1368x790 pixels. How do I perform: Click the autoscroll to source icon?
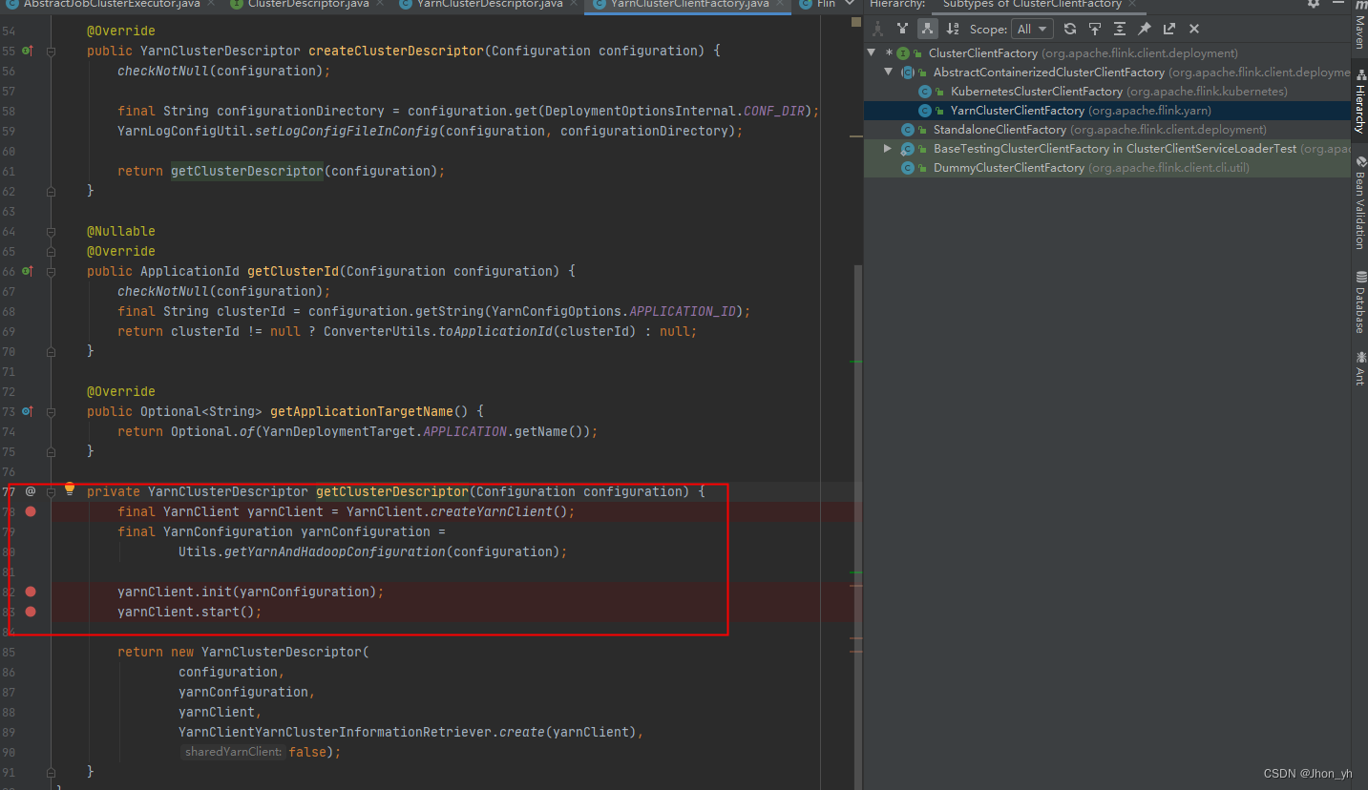click(x=1095, y=29)
